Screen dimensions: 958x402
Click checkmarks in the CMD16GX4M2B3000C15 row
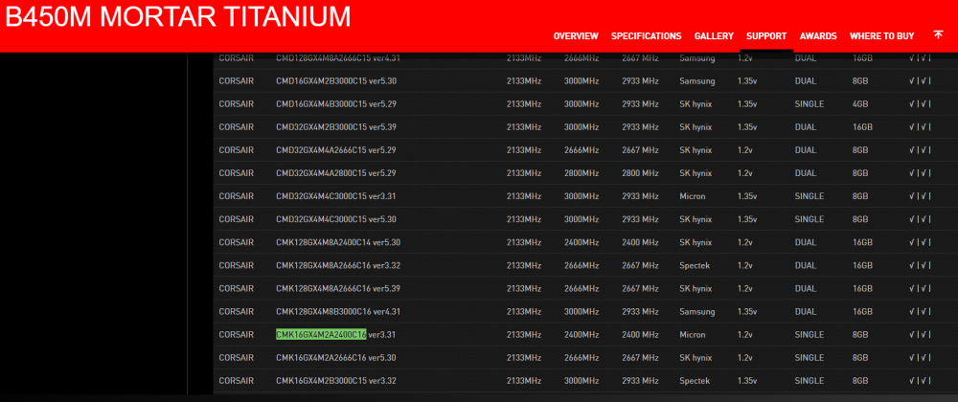point(920,80)
